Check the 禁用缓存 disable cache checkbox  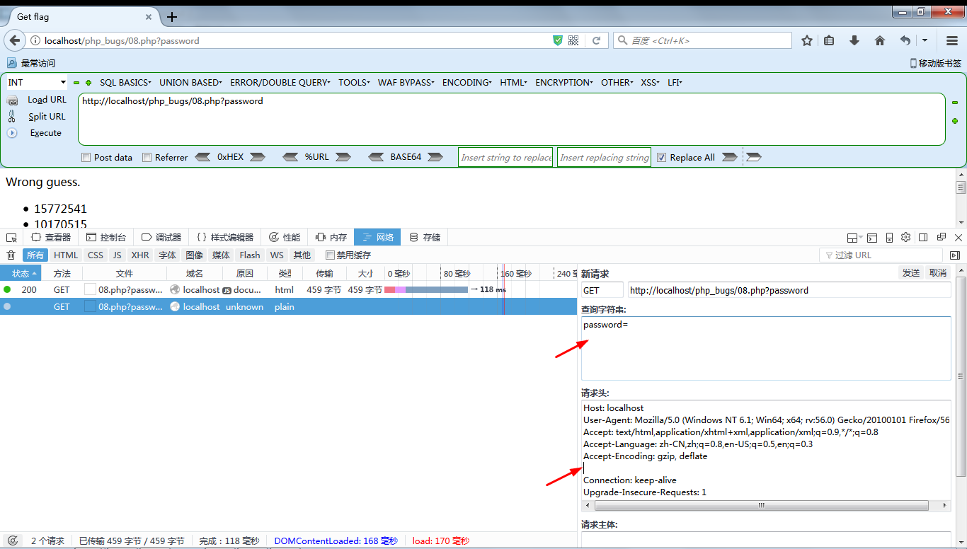click(x=330, y=255)
